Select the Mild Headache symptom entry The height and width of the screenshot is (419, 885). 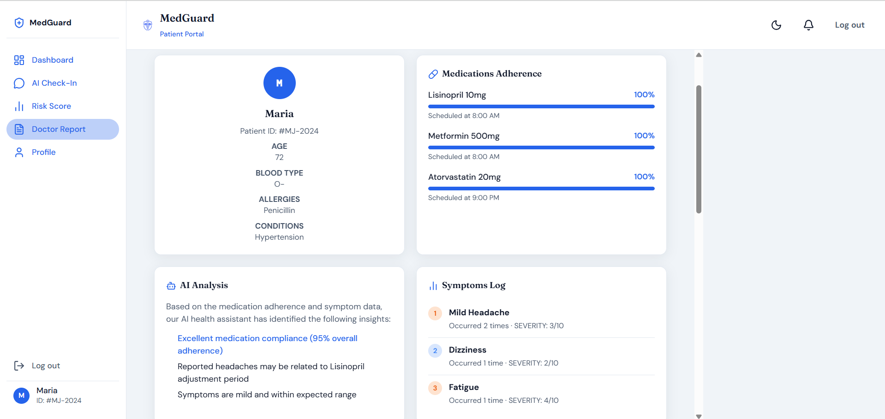(x=541, y=319)
